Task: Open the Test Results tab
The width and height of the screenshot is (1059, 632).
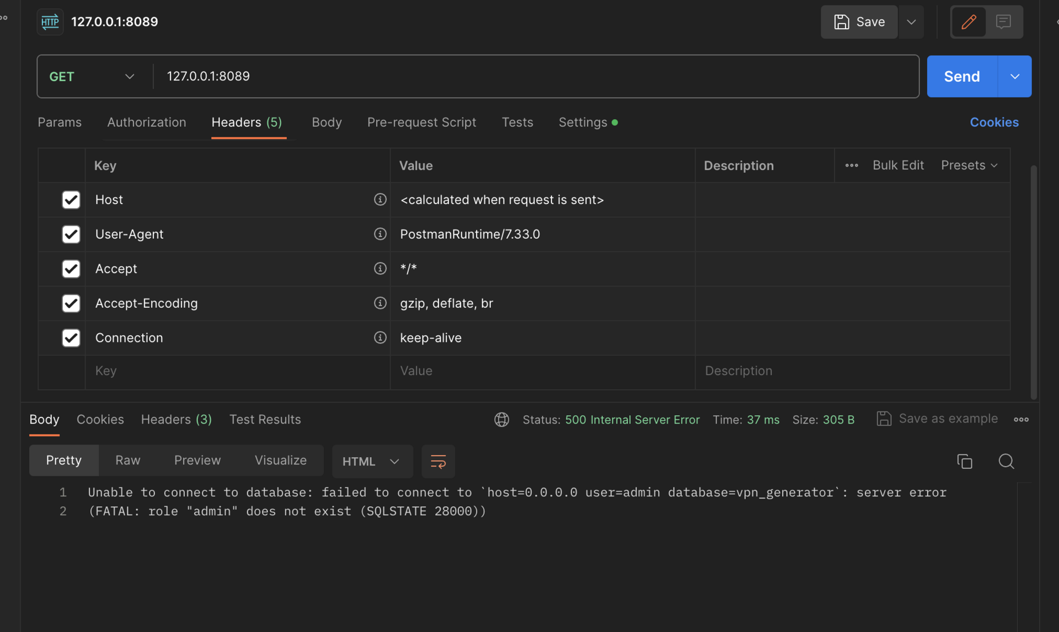Action: click(265, 420)
